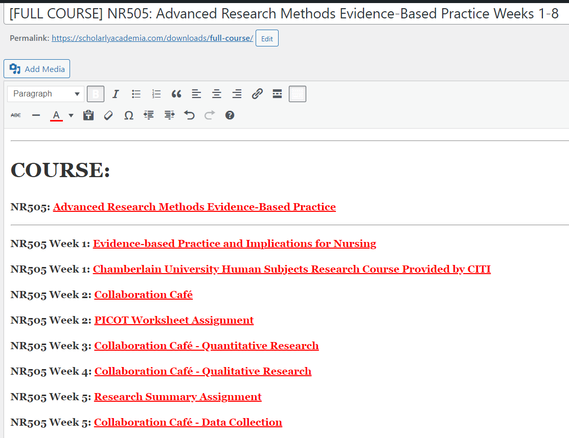Viewport: 569px width, 438px height.
Task: Insert or edit a link
Action: click(x=257, y=94)
